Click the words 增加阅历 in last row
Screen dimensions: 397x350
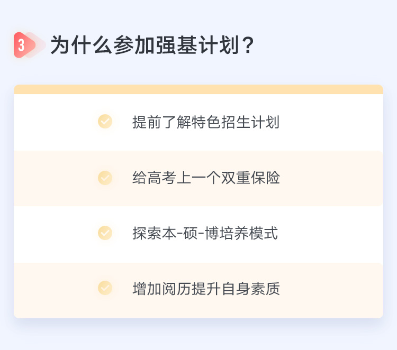pos(161,288)
